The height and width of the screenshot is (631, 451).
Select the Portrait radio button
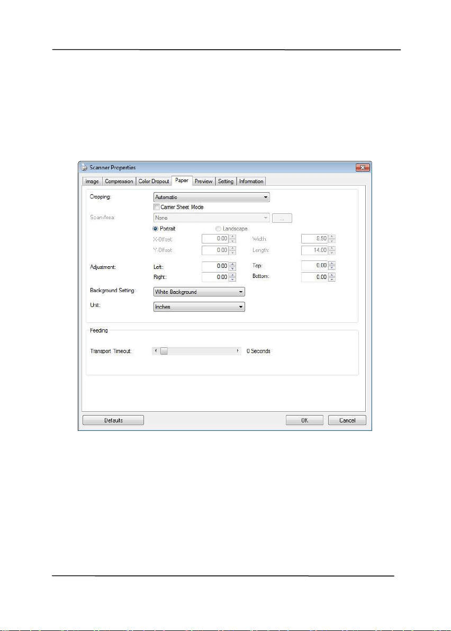click(x=155, y=229)
